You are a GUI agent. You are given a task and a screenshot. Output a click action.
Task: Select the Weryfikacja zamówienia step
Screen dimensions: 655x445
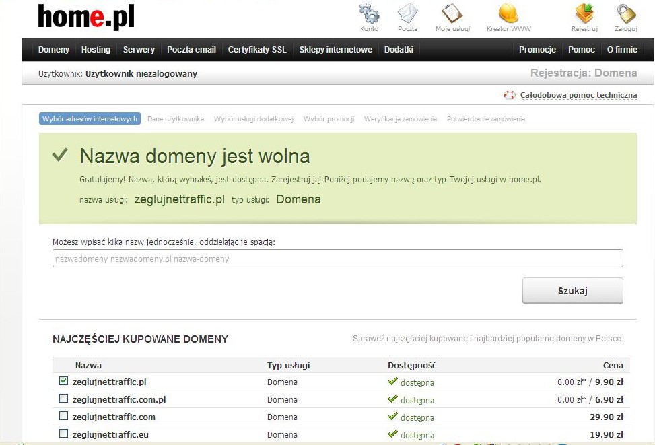coord(400,118)
